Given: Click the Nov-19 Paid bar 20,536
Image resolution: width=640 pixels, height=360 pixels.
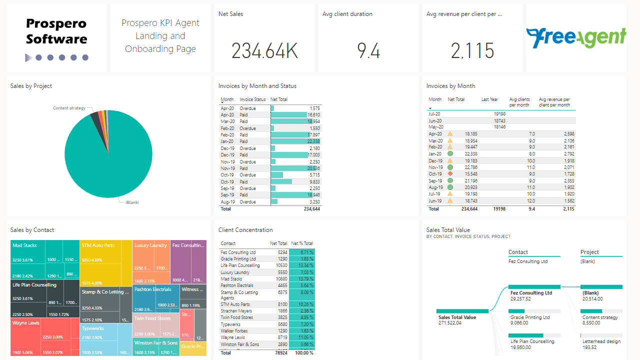Looking at the screenshot, I should pyautogui.click(x=293, y=168).
